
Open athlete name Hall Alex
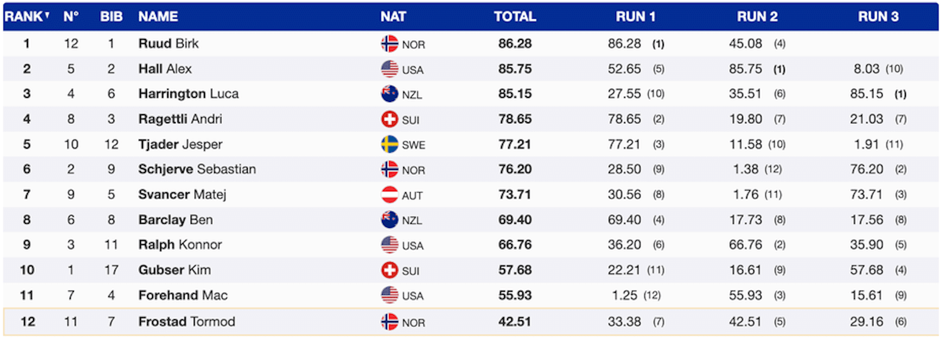[165, 69]
